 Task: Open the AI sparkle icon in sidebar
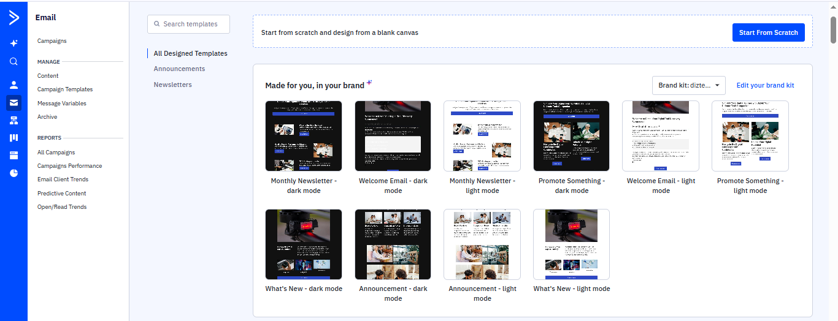coord(13,43)
